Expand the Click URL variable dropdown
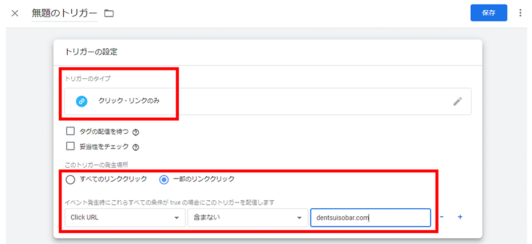The height and width of the screenshot is (244, 532). [124, 217]
